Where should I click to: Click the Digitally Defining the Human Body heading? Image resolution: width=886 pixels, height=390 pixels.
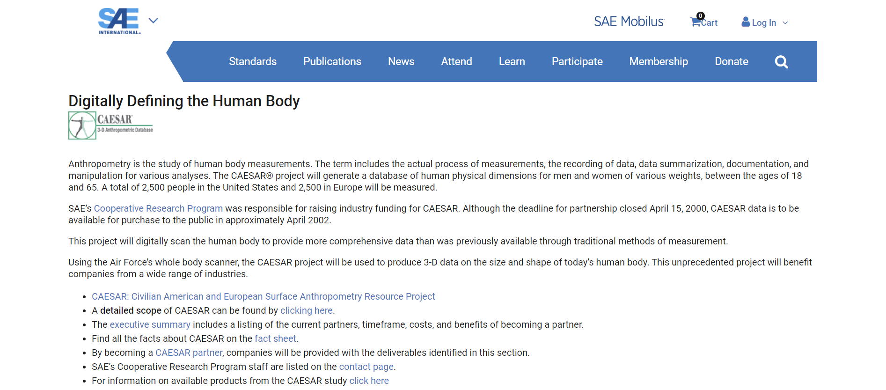pyautogui.click(x=184, y=101)
